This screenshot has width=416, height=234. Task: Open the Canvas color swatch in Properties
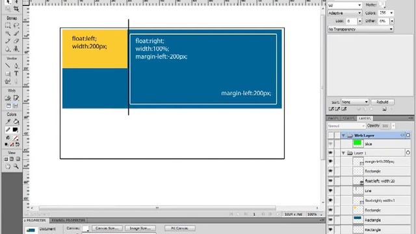(x=85, y=228)
